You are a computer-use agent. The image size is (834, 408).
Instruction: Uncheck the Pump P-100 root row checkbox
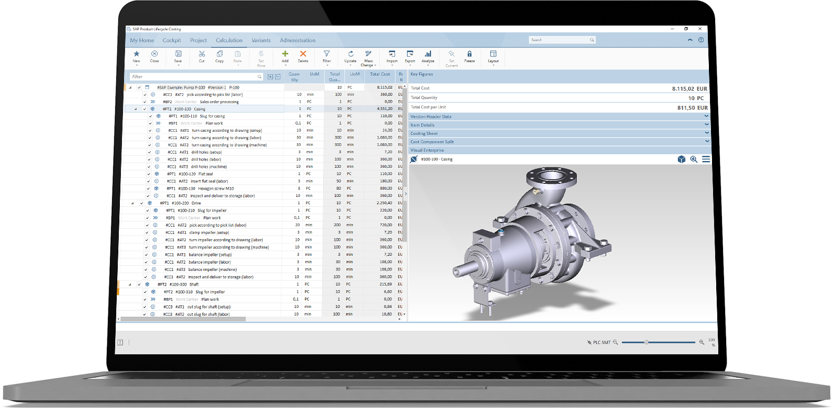139,88
